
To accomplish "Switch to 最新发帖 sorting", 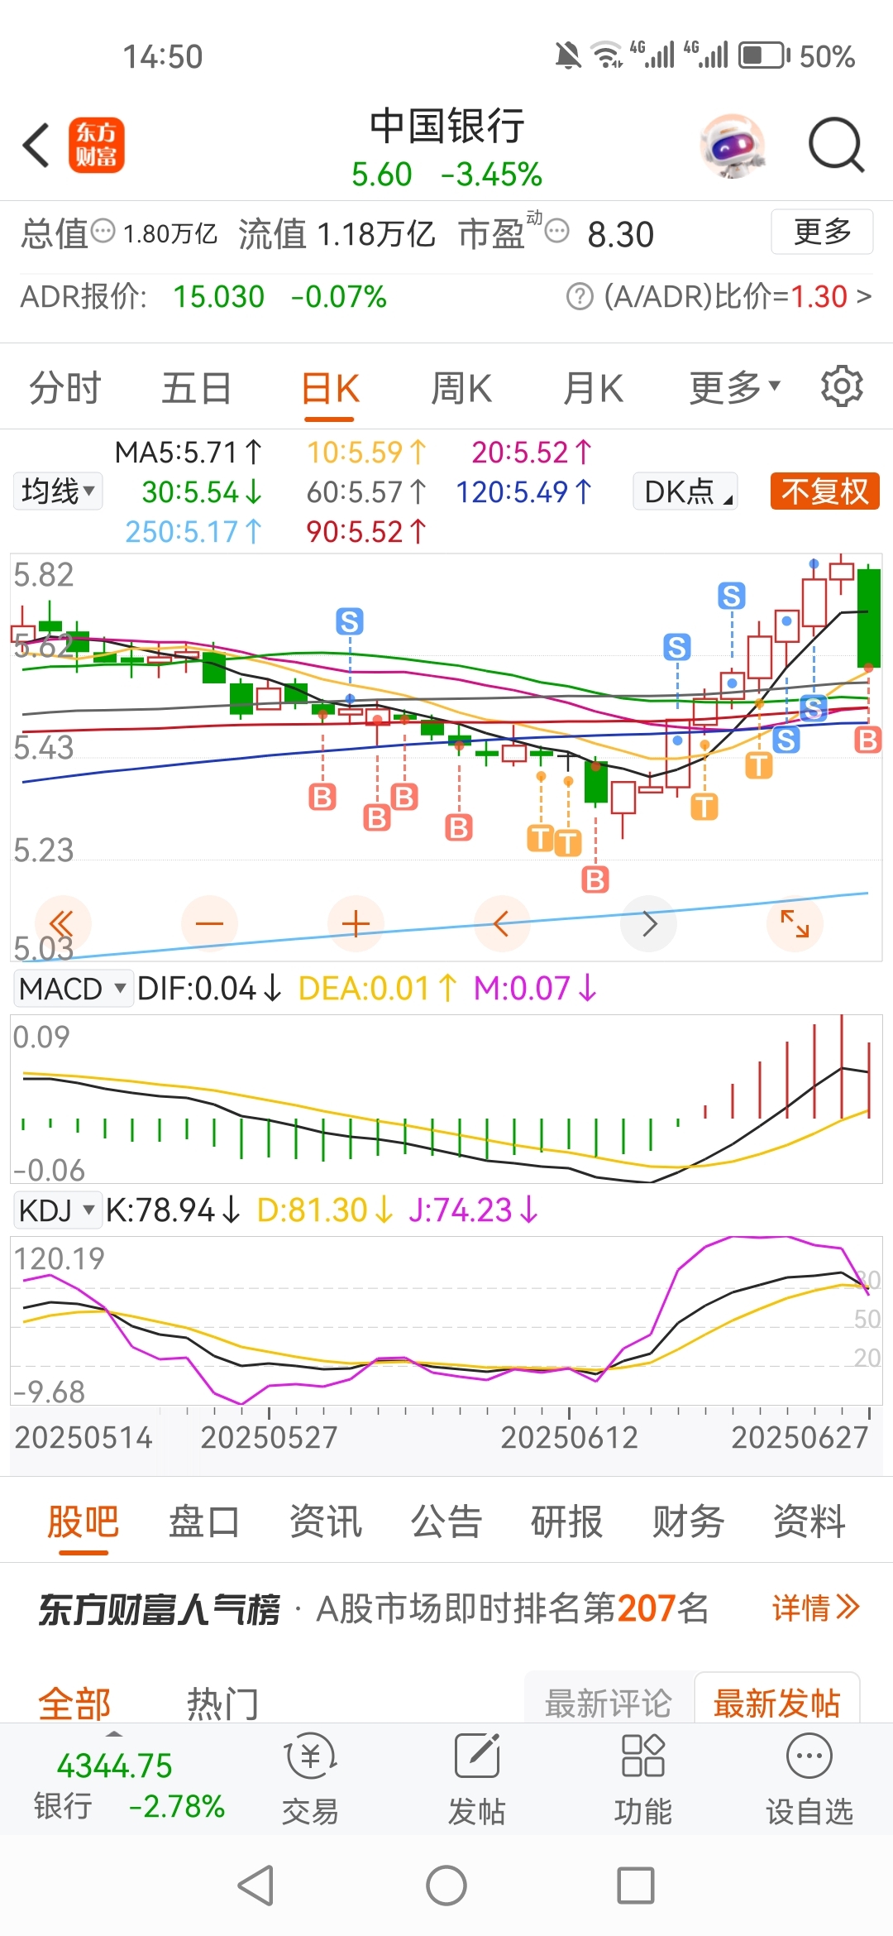I will pos(777,1703).
